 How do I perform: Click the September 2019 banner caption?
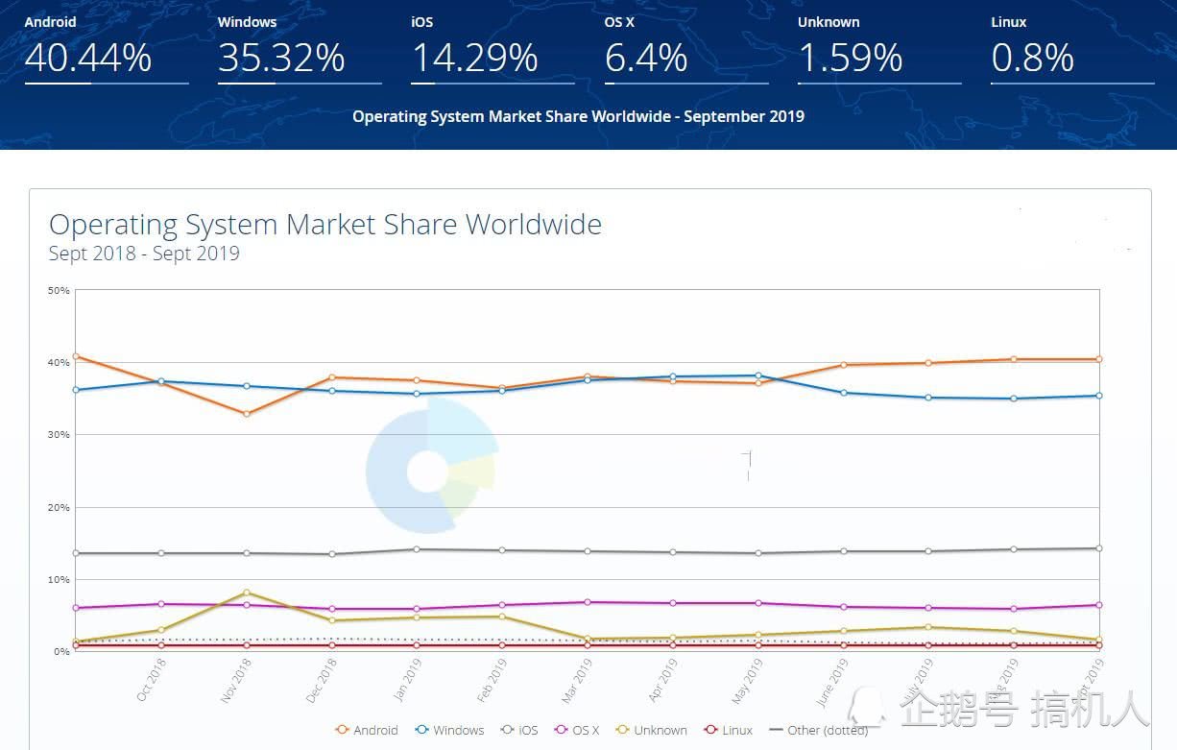click(x=578, y=116)
